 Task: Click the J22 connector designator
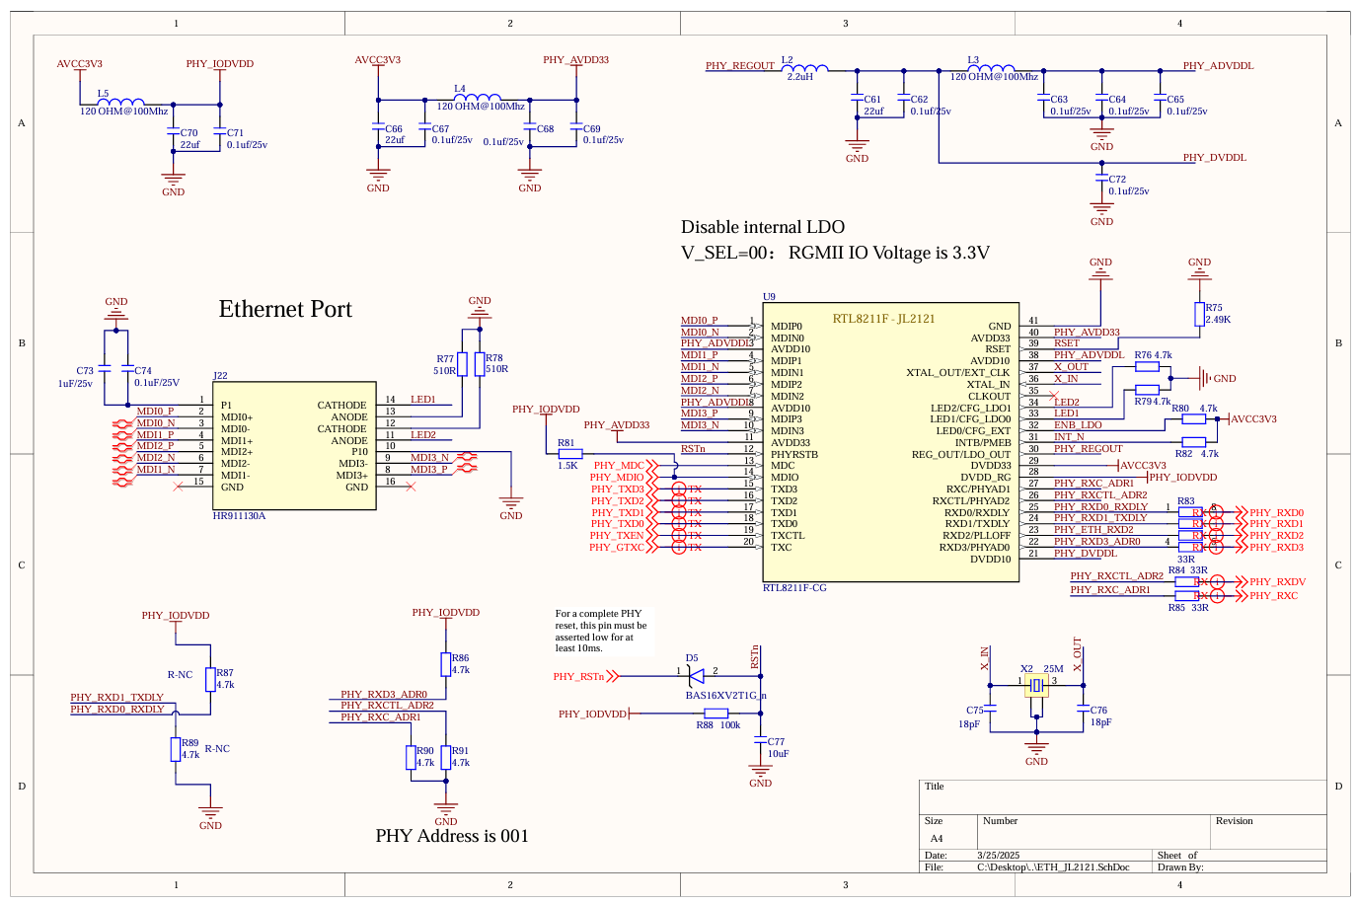220,376
